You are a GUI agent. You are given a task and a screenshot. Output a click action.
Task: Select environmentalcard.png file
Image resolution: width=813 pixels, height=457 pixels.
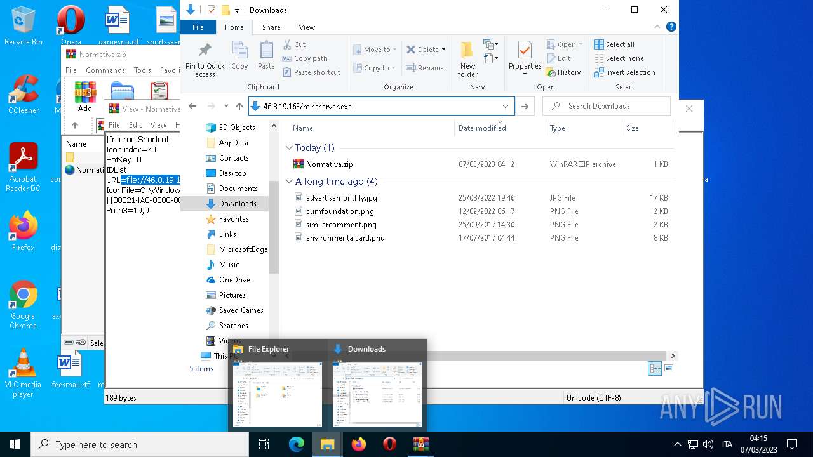pyautogui.click(x=346, y=238)
